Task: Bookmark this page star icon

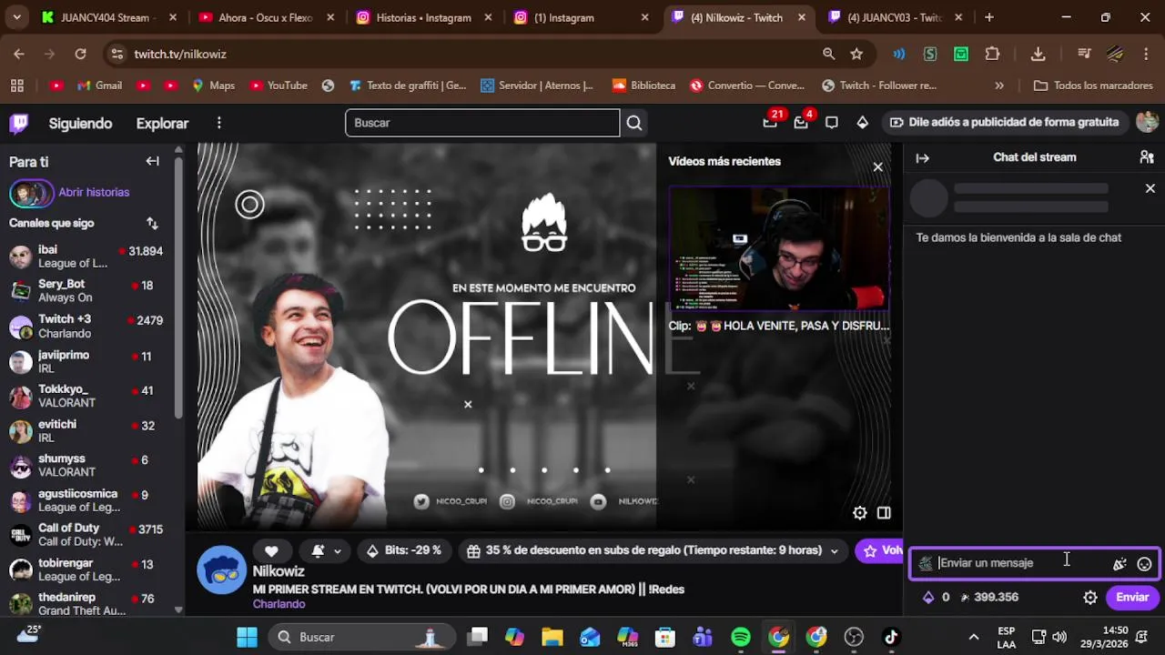Action: point(856,54)
